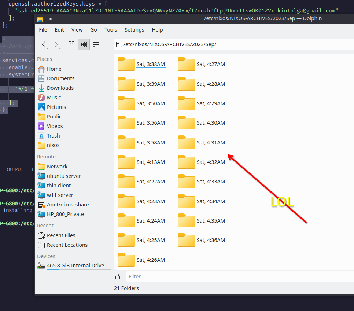Open thin client remote location
Screen dimensions: 354x311
tap(73, 186)
